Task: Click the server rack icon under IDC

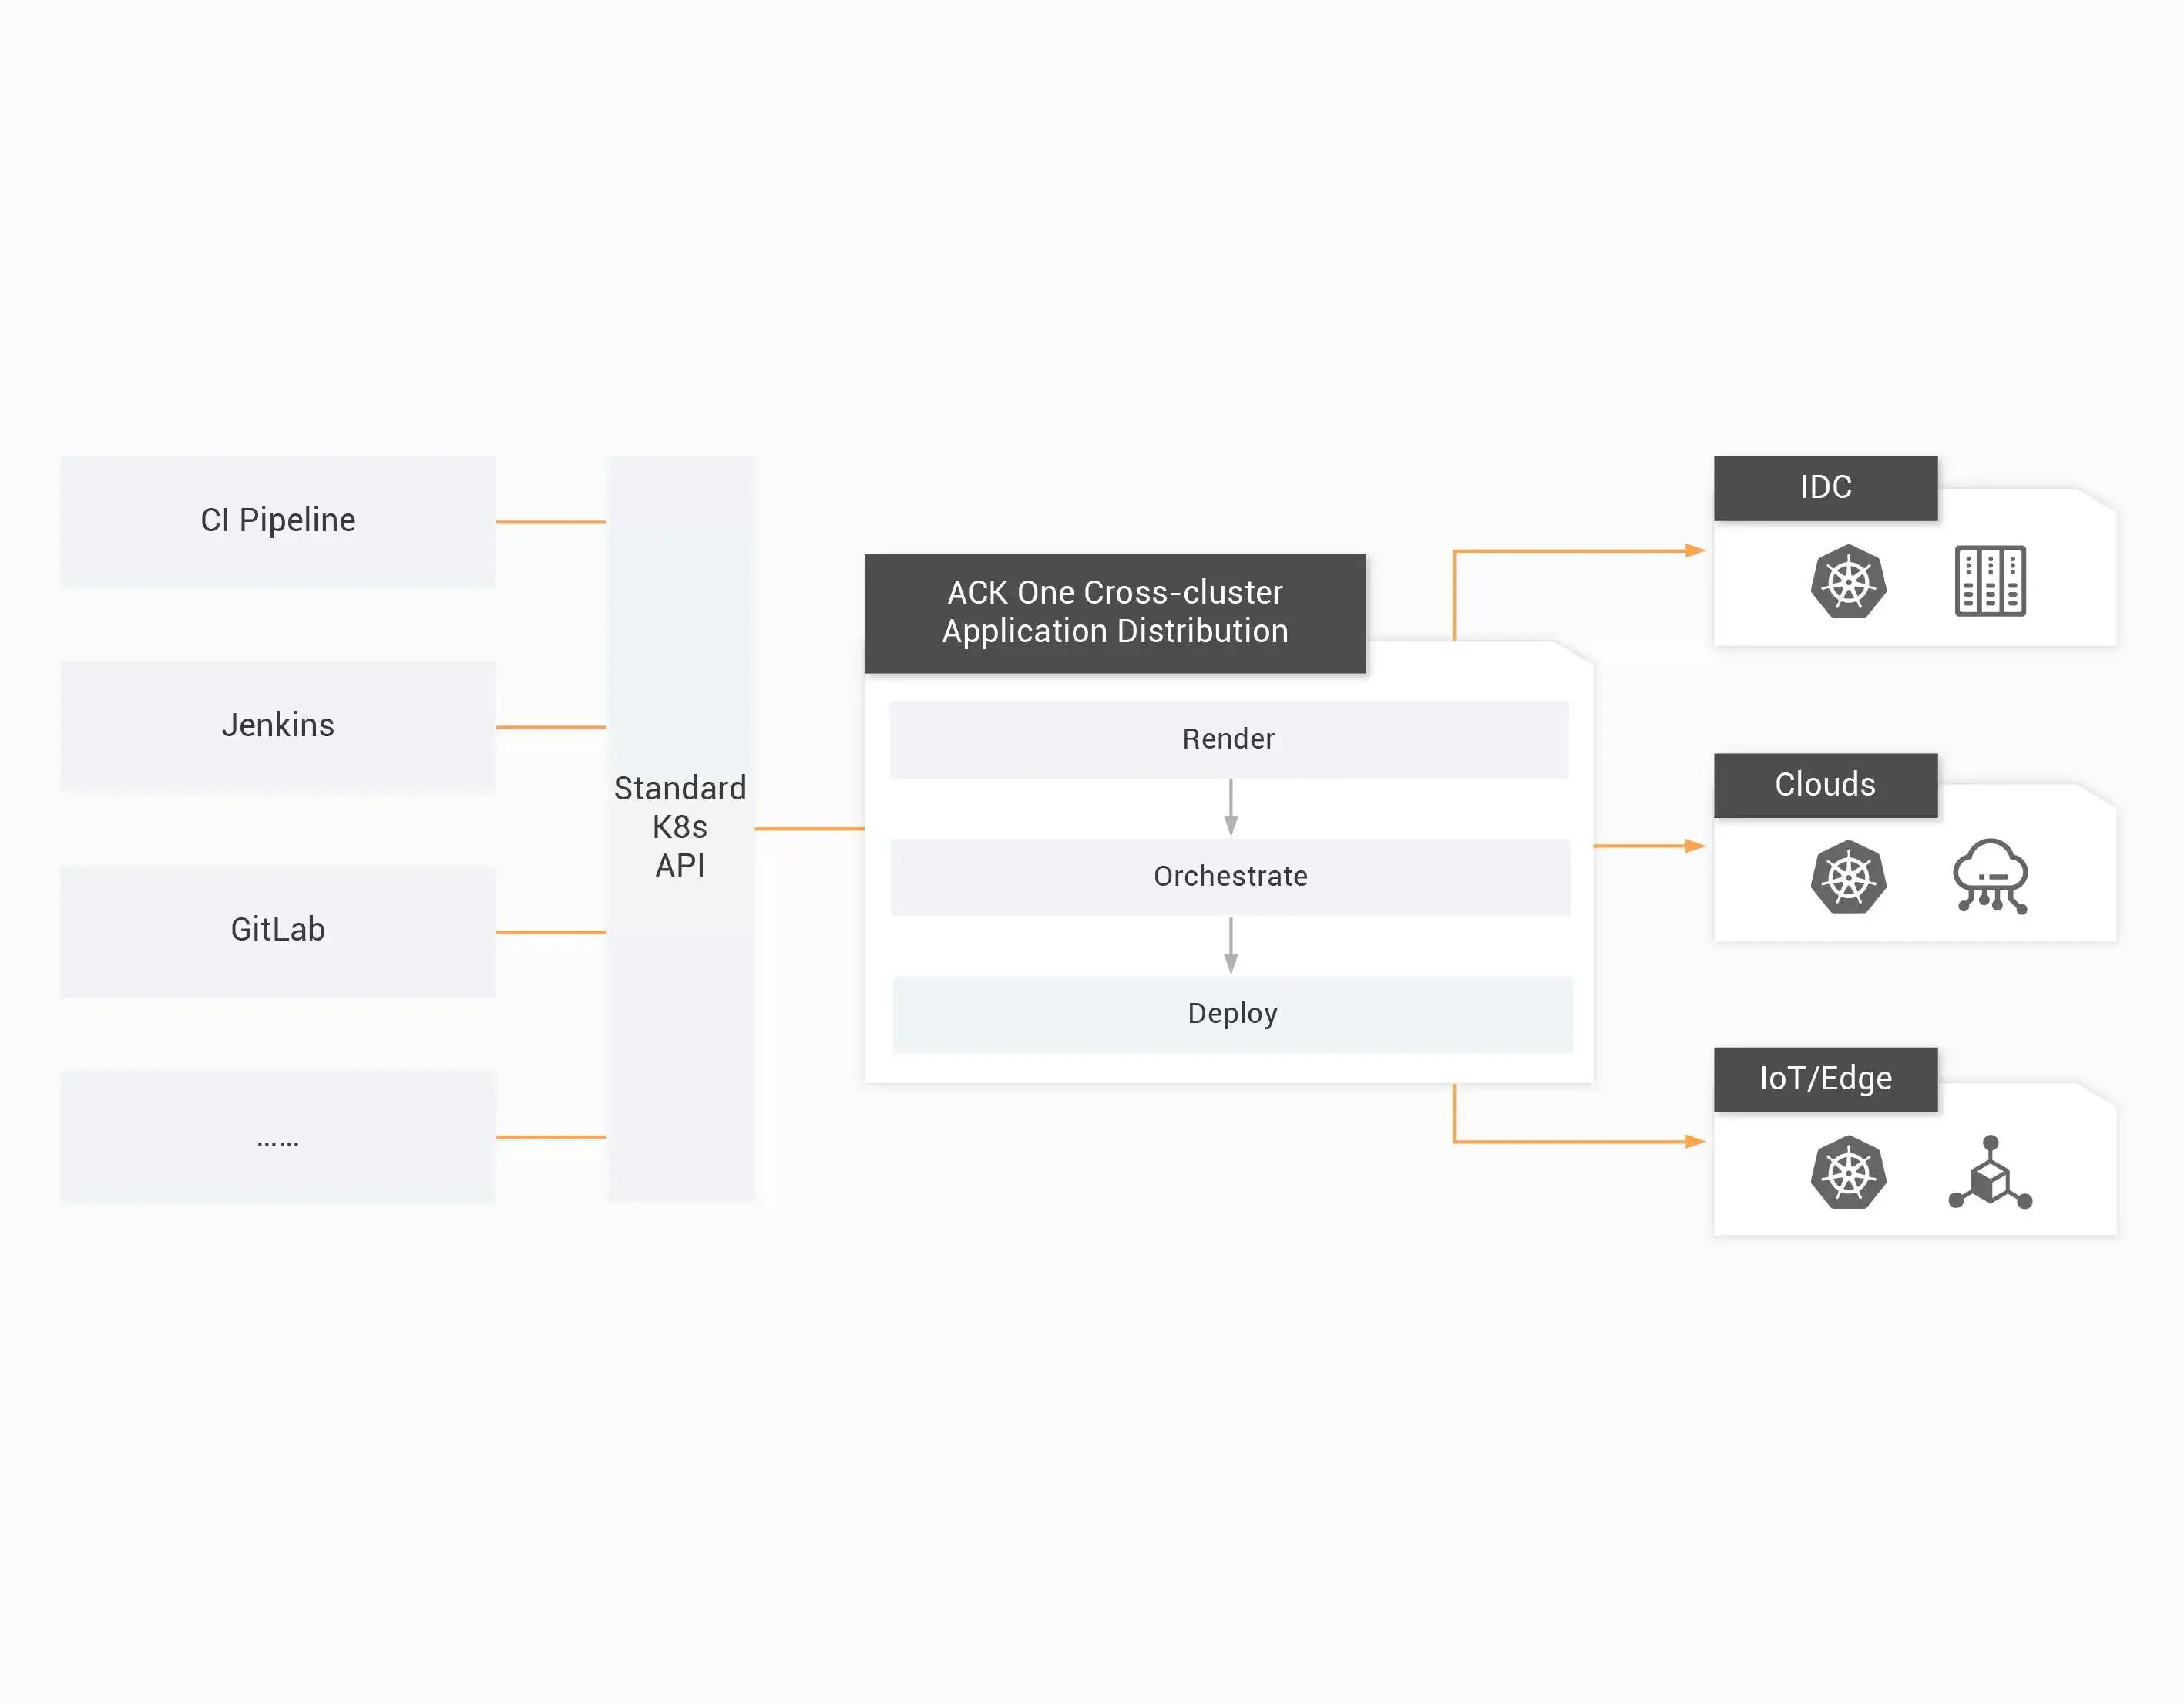Action: tap(1990, 581)
